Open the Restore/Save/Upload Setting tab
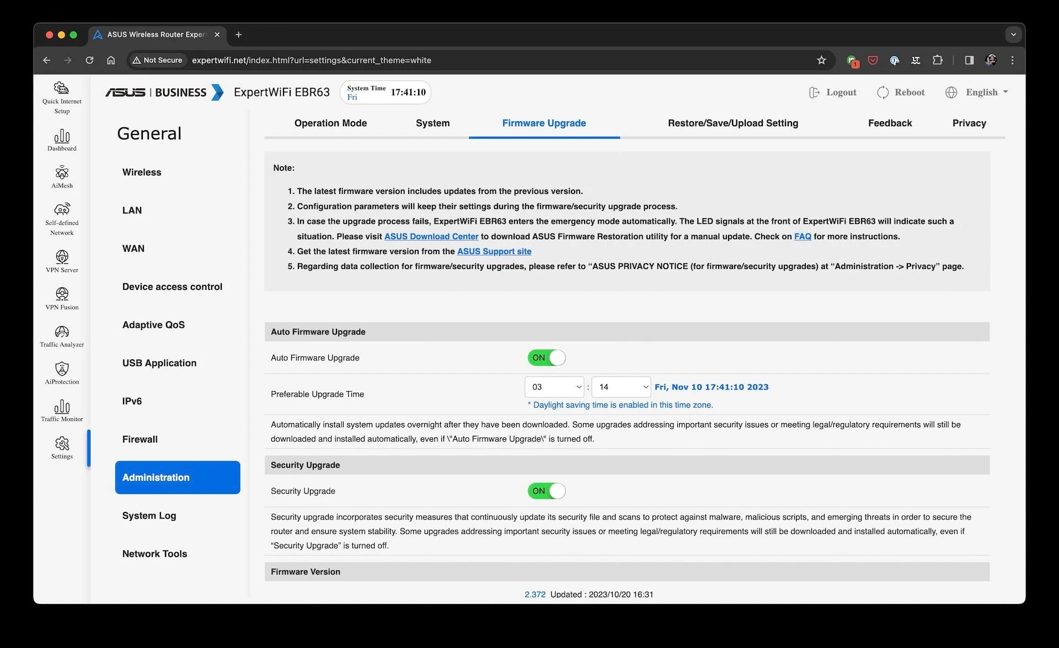Image resolution: width=1059 pixels, height=648 pixels. tap(733, 123)
